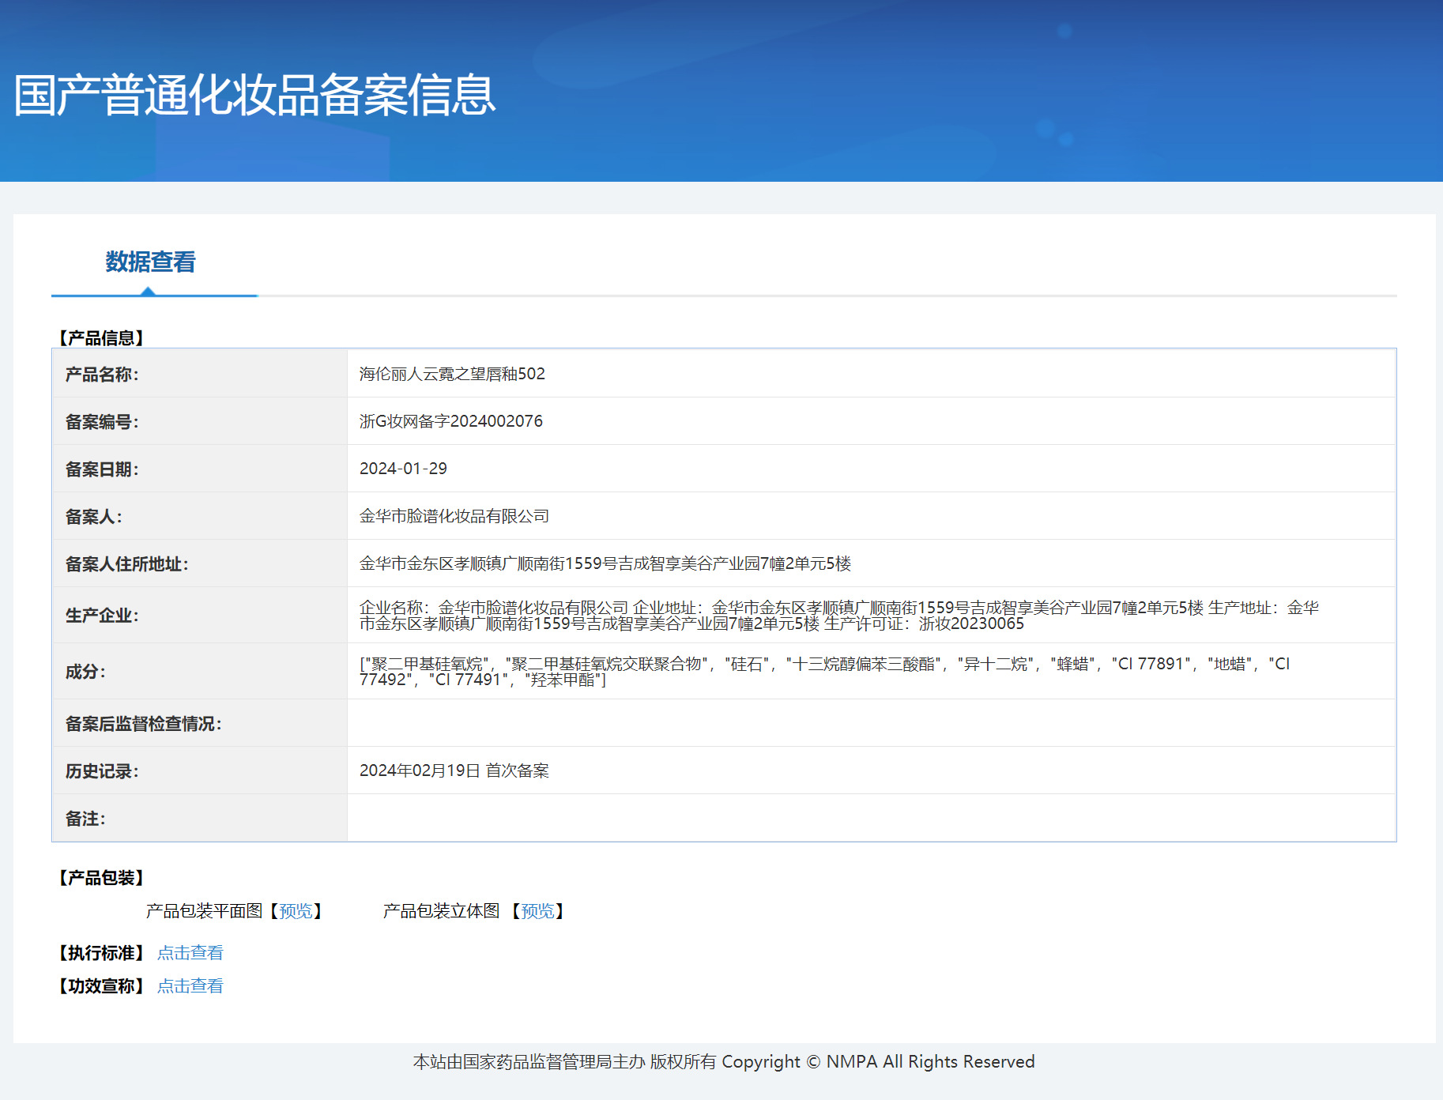Click the 备案后监督检查情况 row label
Screen dimensions: 1443x1100
click(143, 724)
